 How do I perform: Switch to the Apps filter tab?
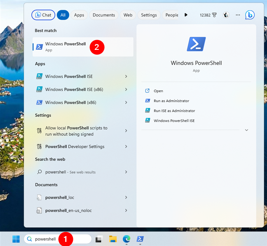click(x=79, y=15)
